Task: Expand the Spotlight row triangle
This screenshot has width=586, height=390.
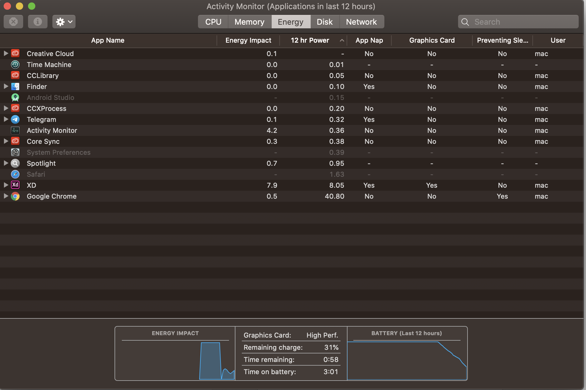Action: pyautogui.click(x=6, y=163)
